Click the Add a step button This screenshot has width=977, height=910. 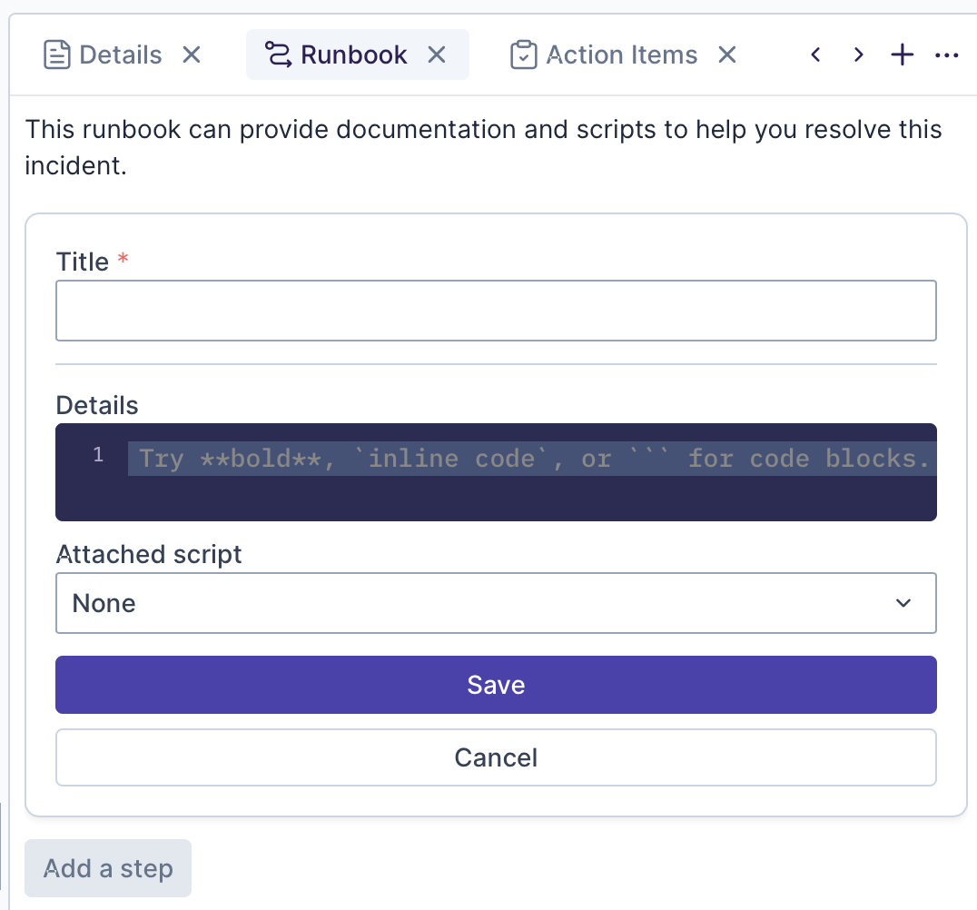(x=108, y=868)
